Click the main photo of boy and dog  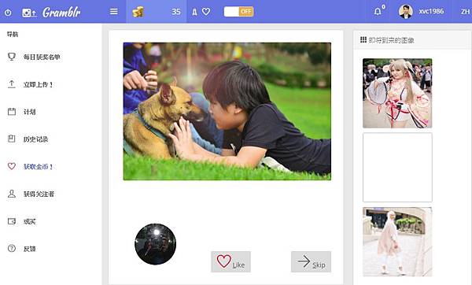tap(227, 112)
